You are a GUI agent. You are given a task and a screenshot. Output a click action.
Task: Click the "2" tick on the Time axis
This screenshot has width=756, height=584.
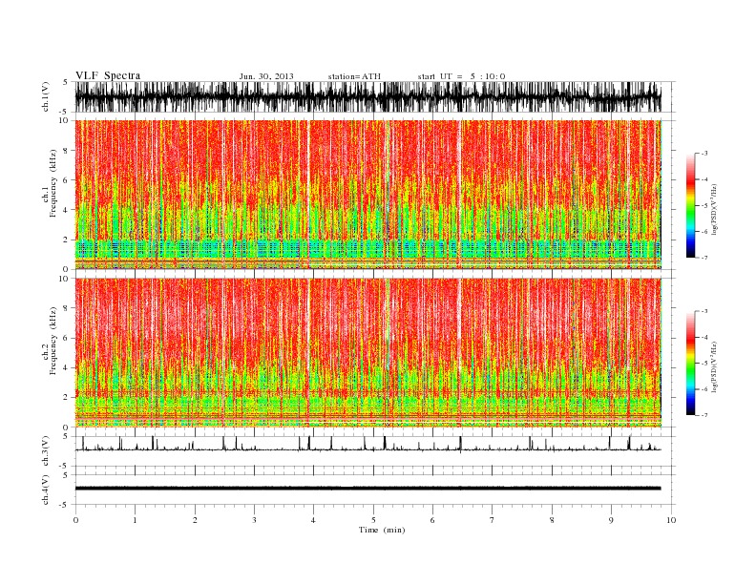[195, 520]
